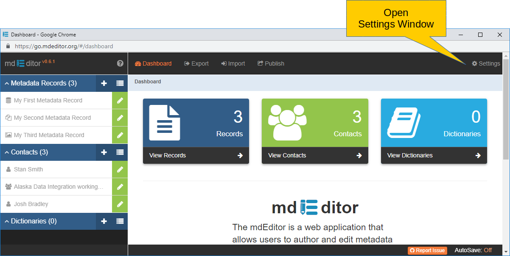The width and height of the screenshot is (510, 256).
Task: Edit My First Metadata Record pencil icon
Action: [120, 100]
